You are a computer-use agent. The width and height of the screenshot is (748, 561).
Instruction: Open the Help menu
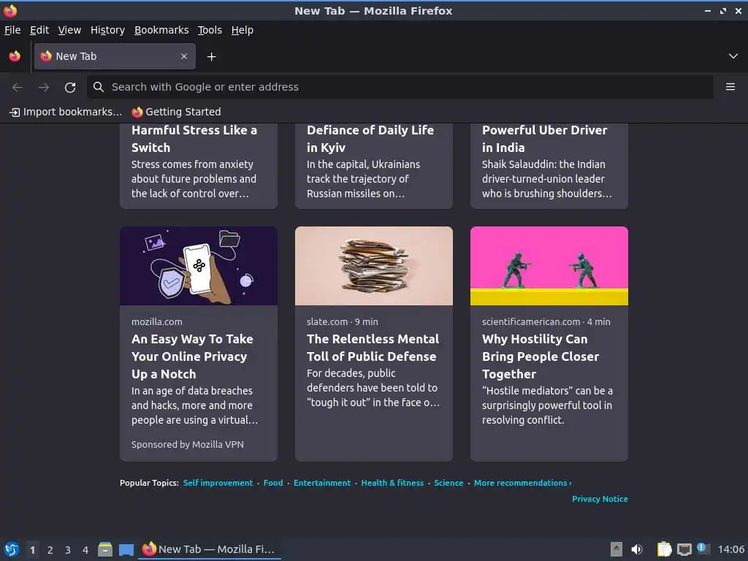(243, 30)
